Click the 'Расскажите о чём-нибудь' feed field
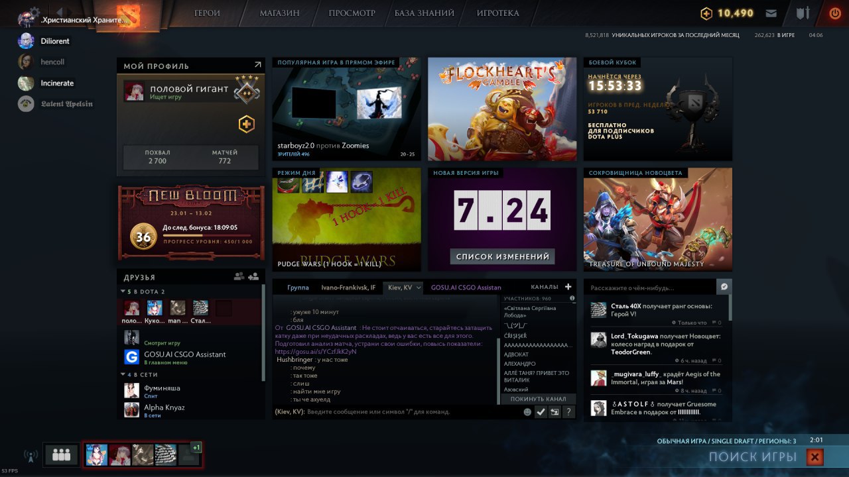The height and width of the screenshot is (477, 849). coord(651,288)
